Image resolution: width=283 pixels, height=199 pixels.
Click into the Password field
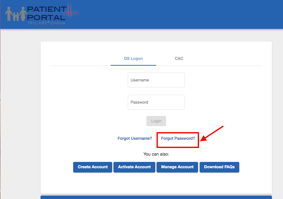[x=156, y=102]
